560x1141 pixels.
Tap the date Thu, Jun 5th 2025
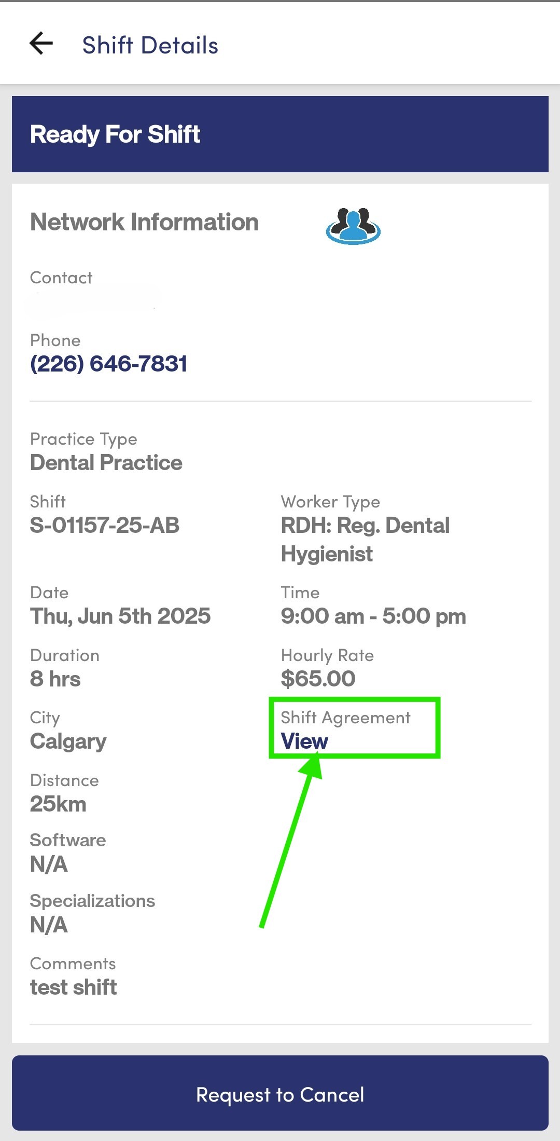(x=120, y=616)
